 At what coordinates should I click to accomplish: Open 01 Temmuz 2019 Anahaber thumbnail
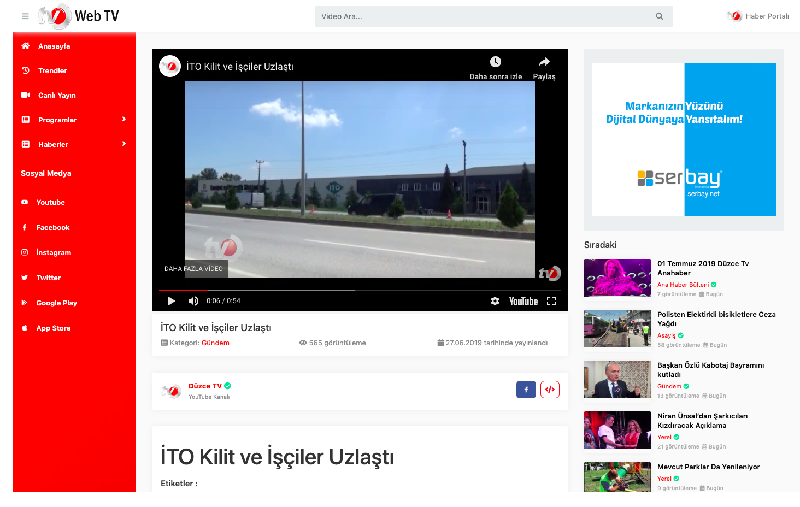(x=617, y=278)
